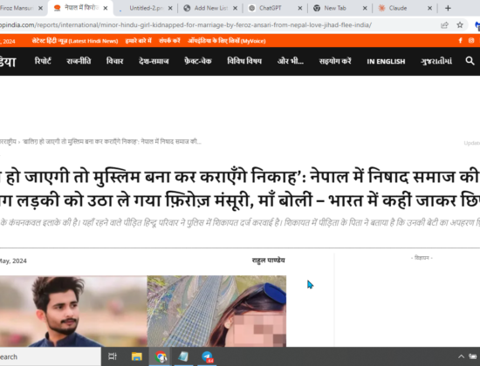Open Task View on the taskbar
Viewport: 480px width, 366px height.
click(113, 356)
